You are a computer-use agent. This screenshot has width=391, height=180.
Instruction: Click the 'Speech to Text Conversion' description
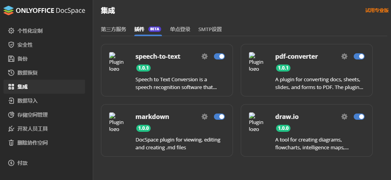[x=176, y=84]
